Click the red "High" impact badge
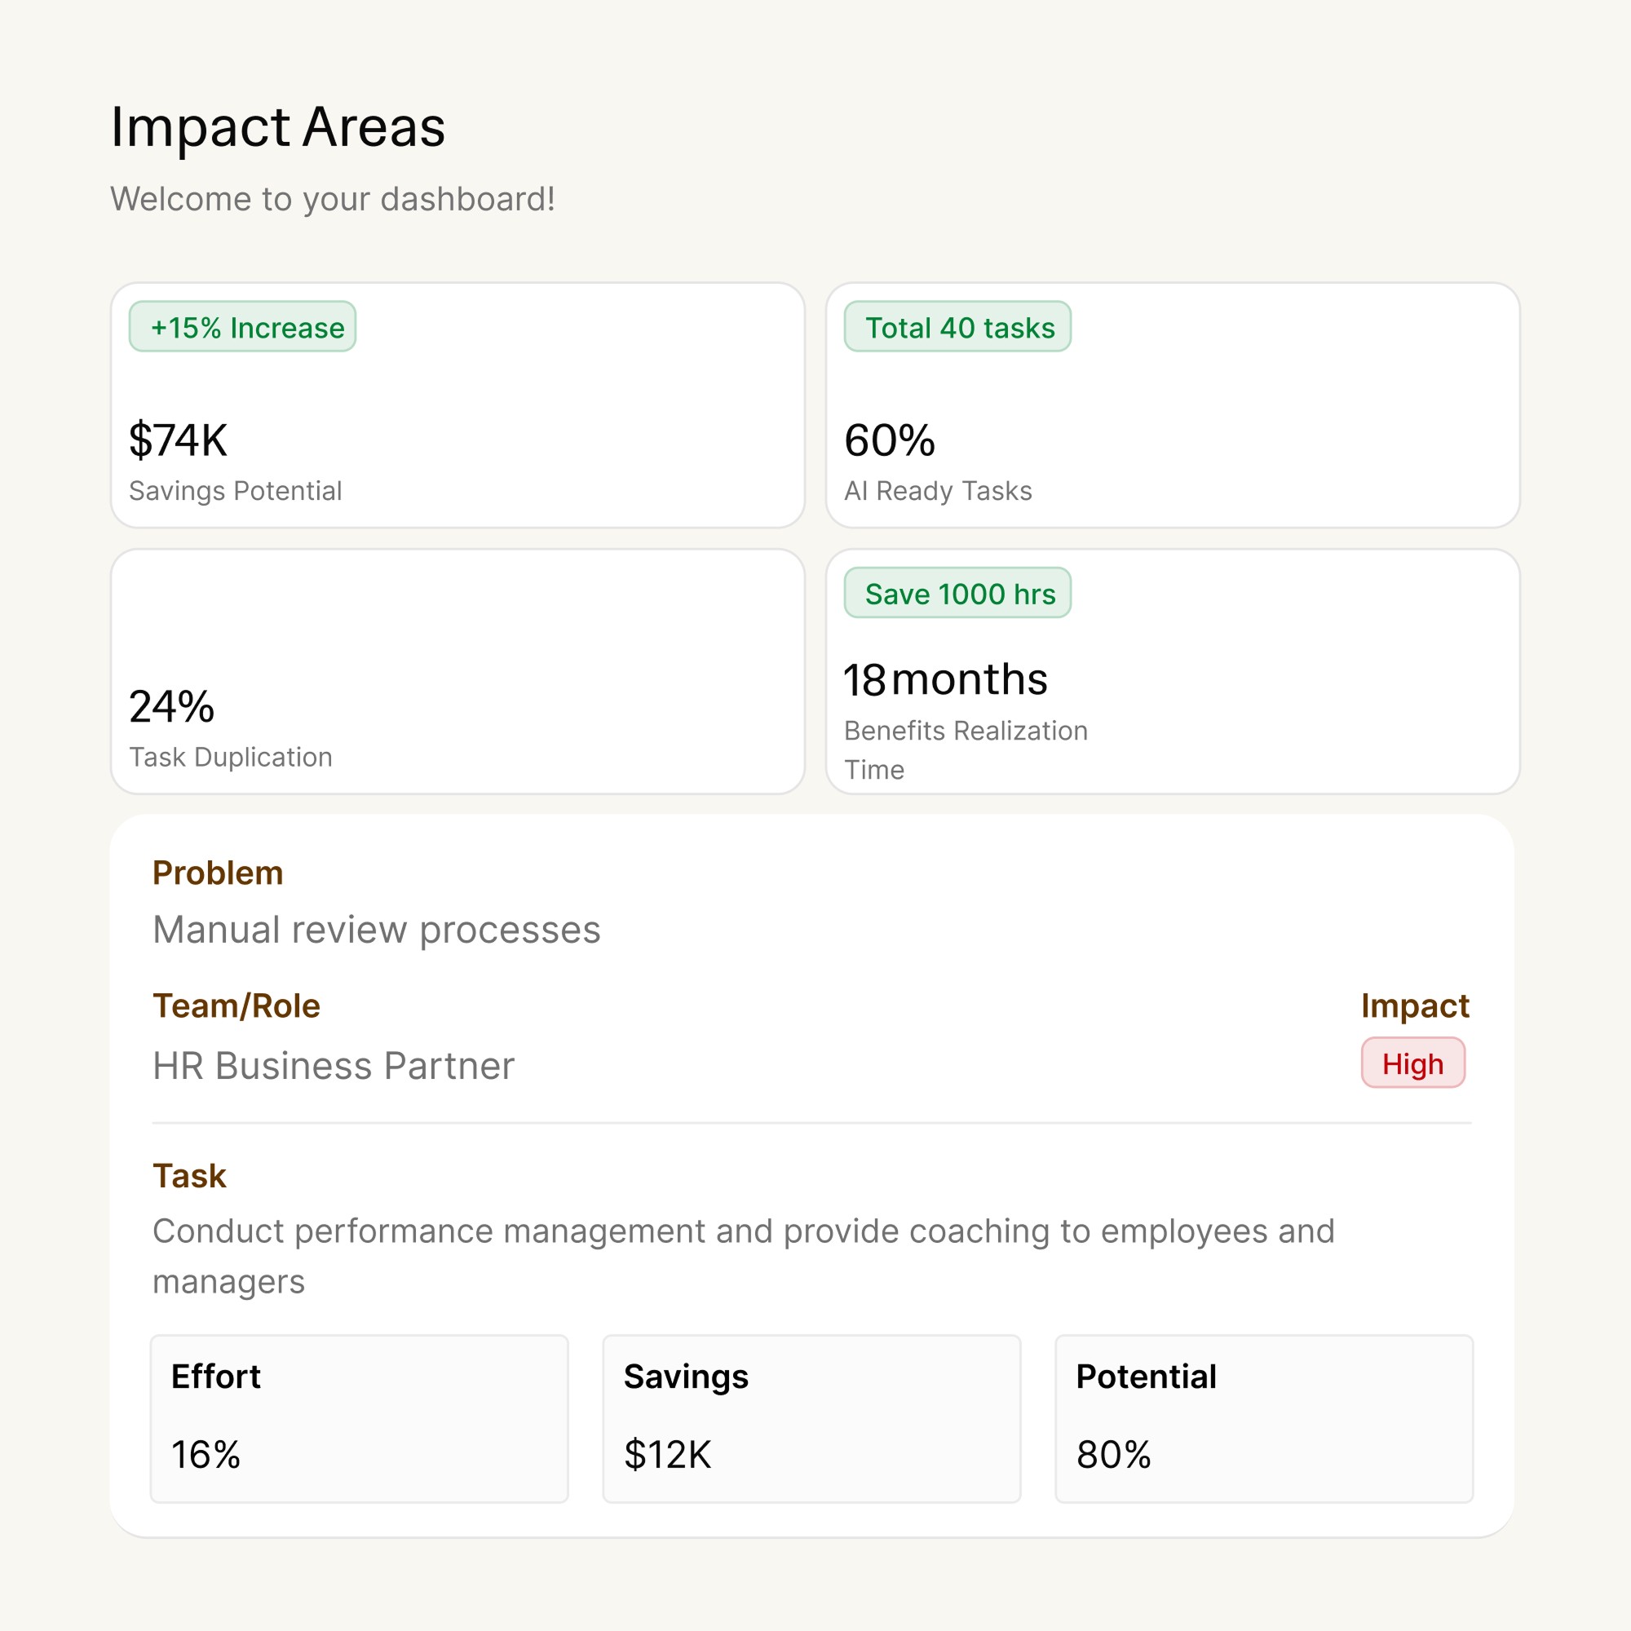The image size is (1631, 1631). click(x=1412, y=1063)
